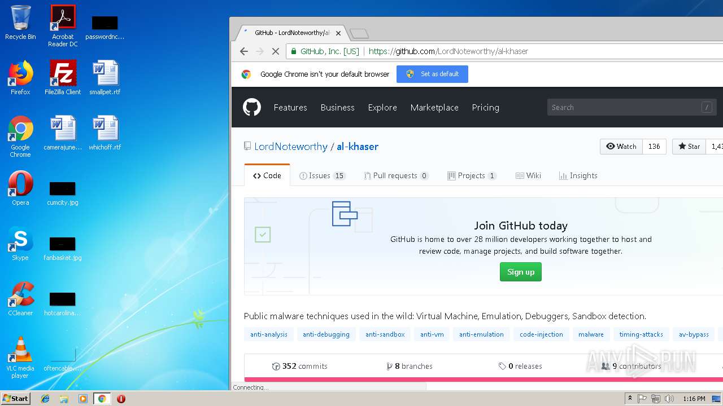The height and width of the screenshot is (406, 723).
Task: Star the al-khaser repository
Action: tap(689, 146)
